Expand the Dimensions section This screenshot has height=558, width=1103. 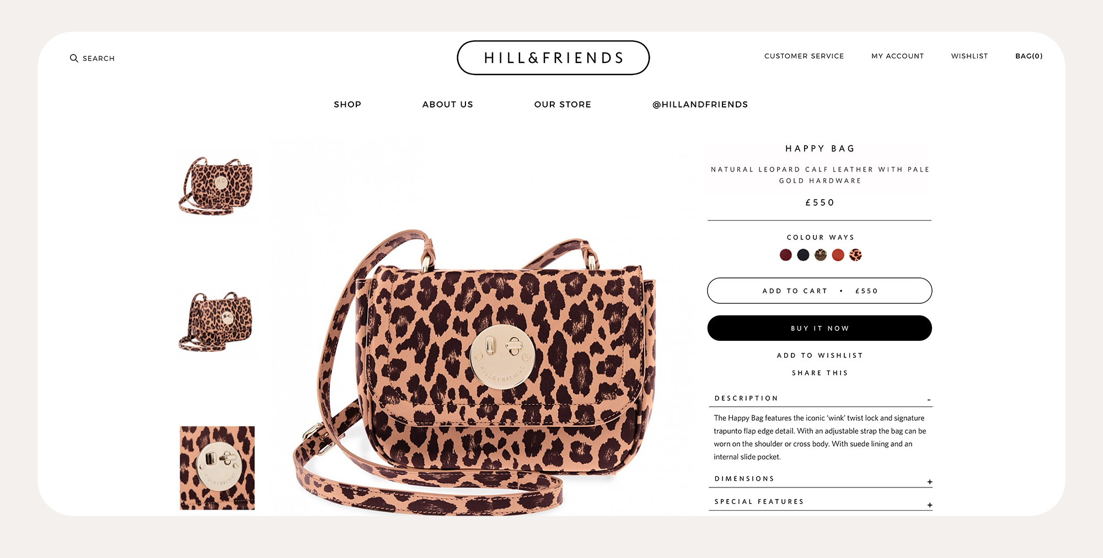(930, 482)
